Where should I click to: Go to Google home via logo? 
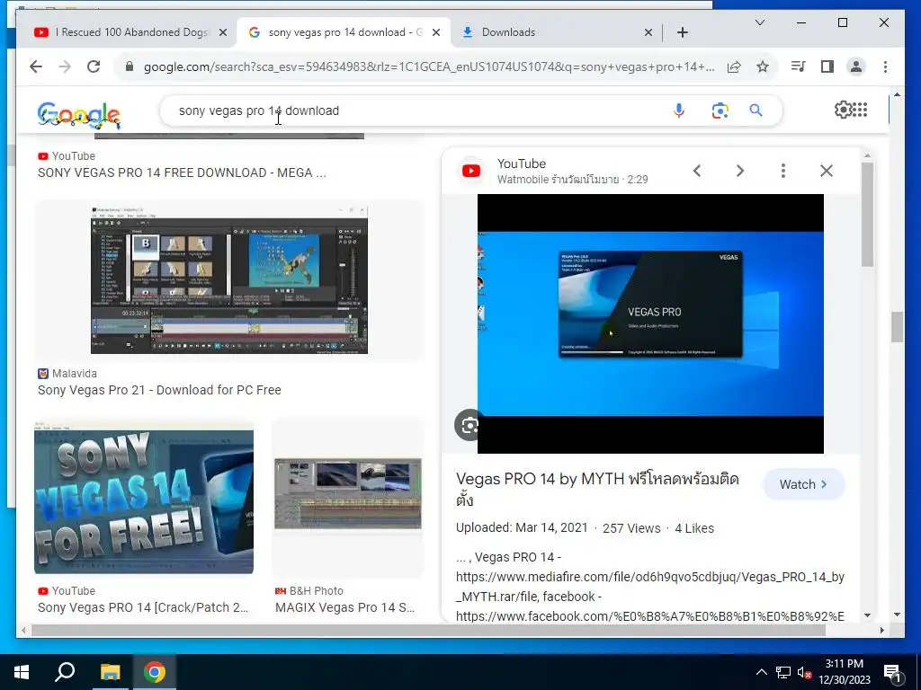[x=79, y=115]
